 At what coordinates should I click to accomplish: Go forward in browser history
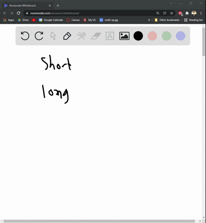[12, 13]
